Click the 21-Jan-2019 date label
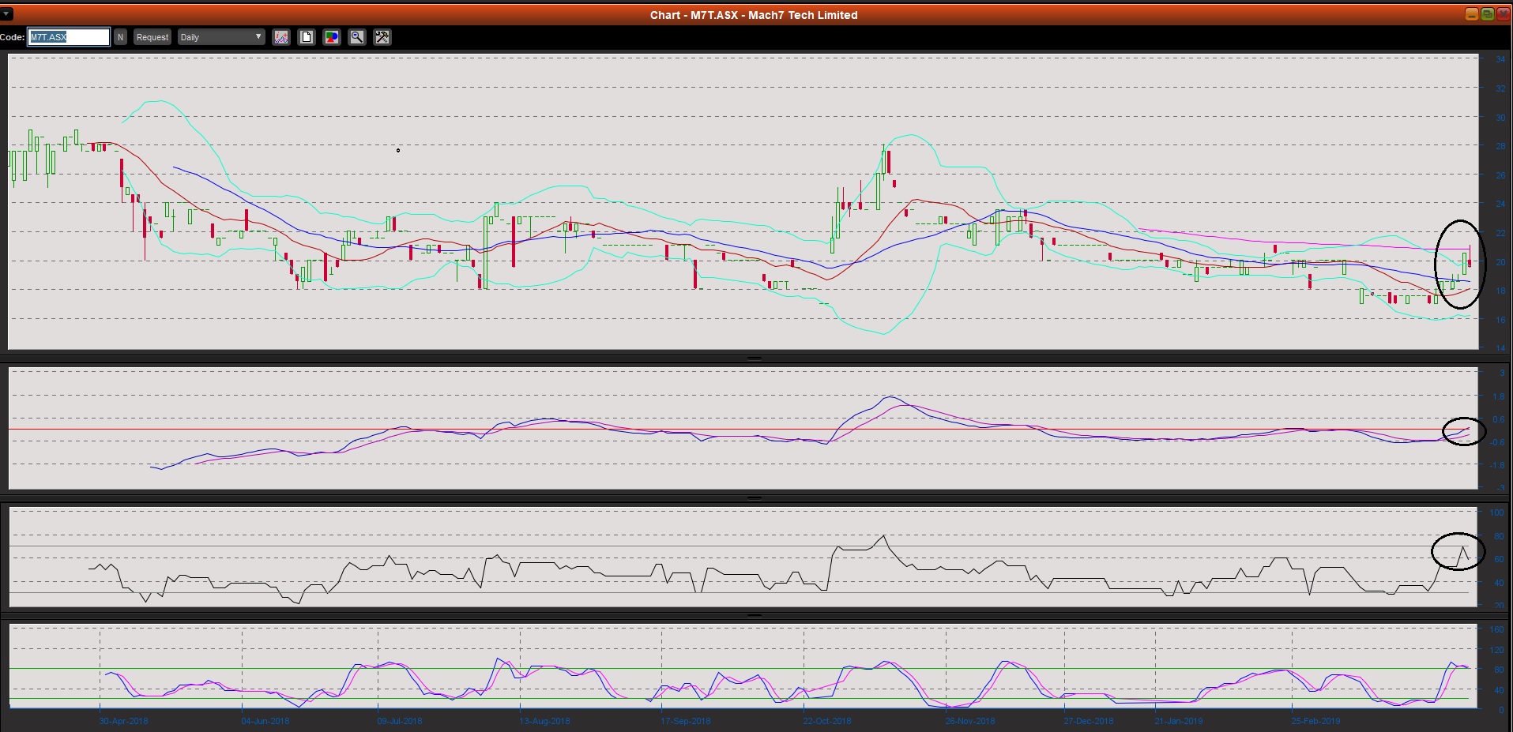Image resolution: width=1513 pixels, height=732 pixels. click(1179, 721)
